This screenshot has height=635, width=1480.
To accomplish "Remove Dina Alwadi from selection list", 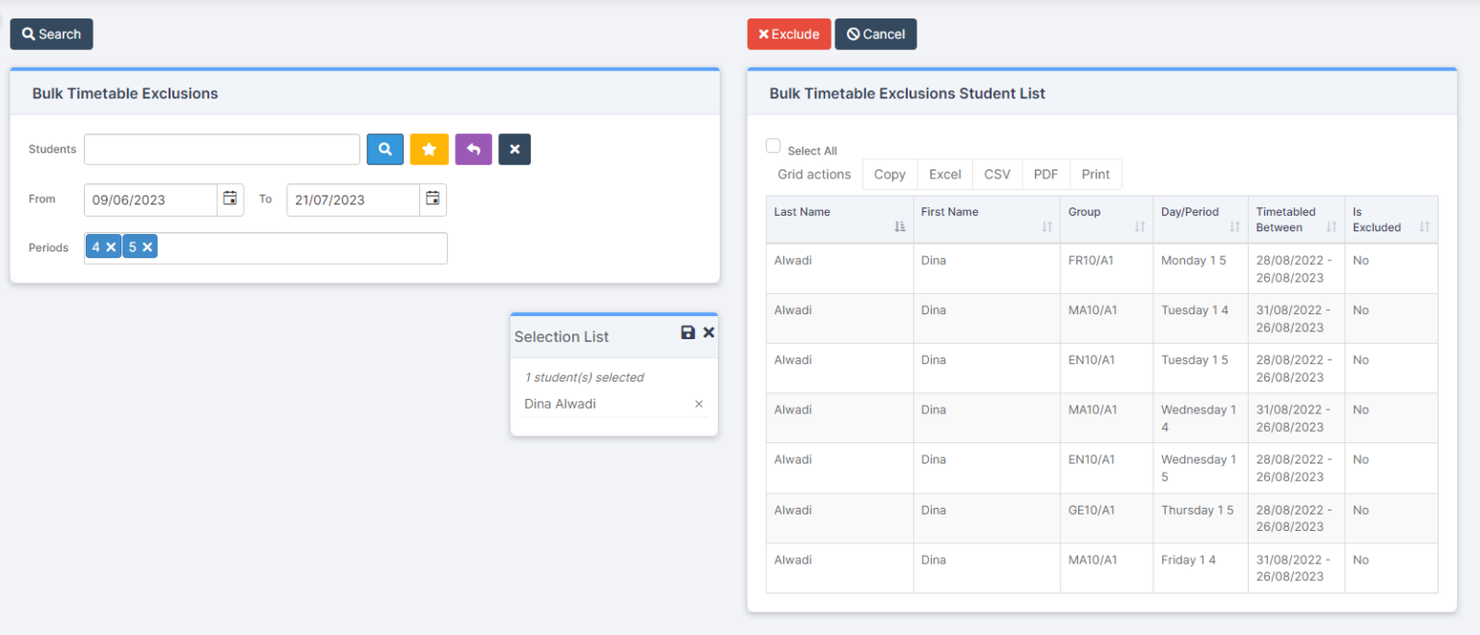I will pos(700,405).
